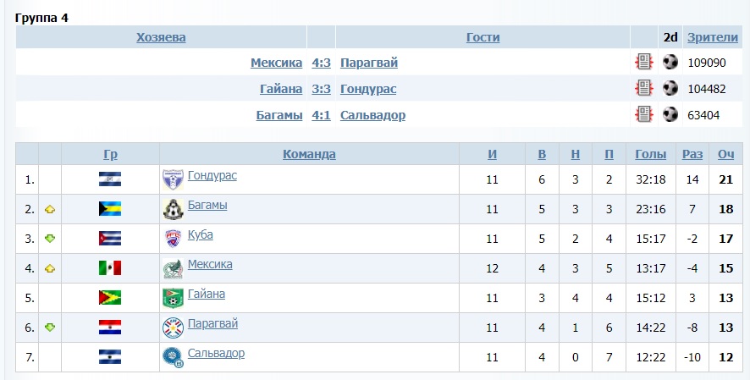Open the Хозяева header link
Viewport: 750px width, 380px height.
pyautogui.click(x=161, y=36)
